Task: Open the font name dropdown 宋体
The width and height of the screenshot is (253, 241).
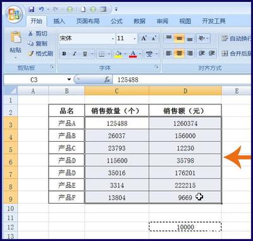Action: (113, 39)
